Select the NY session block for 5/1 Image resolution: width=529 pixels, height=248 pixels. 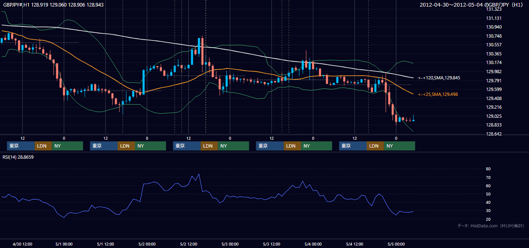(x=151, y=146)
